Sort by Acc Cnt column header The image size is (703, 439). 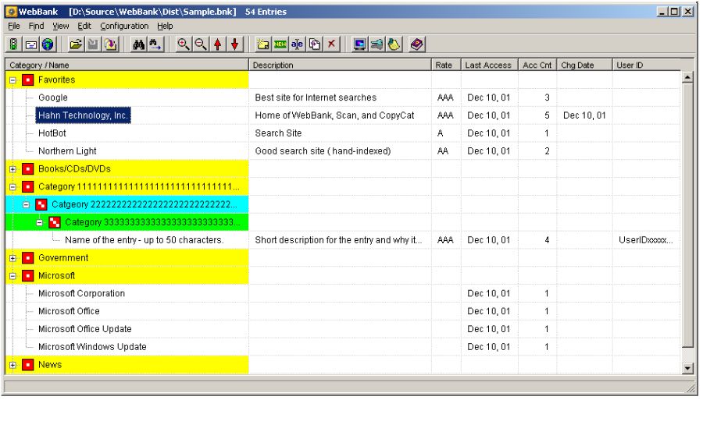pyautogui.click(x=537, y=65)
